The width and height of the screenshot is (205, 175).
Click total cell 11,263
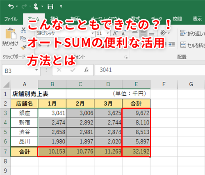tap(108, 152)
